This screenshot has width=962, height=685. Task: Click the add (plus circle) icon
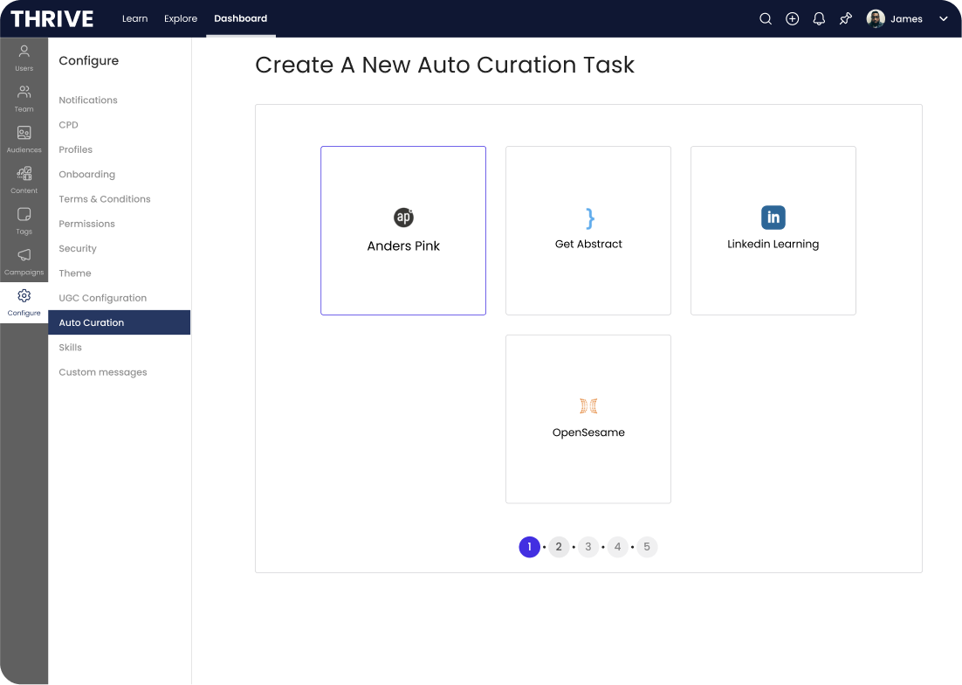pos(792,19)
